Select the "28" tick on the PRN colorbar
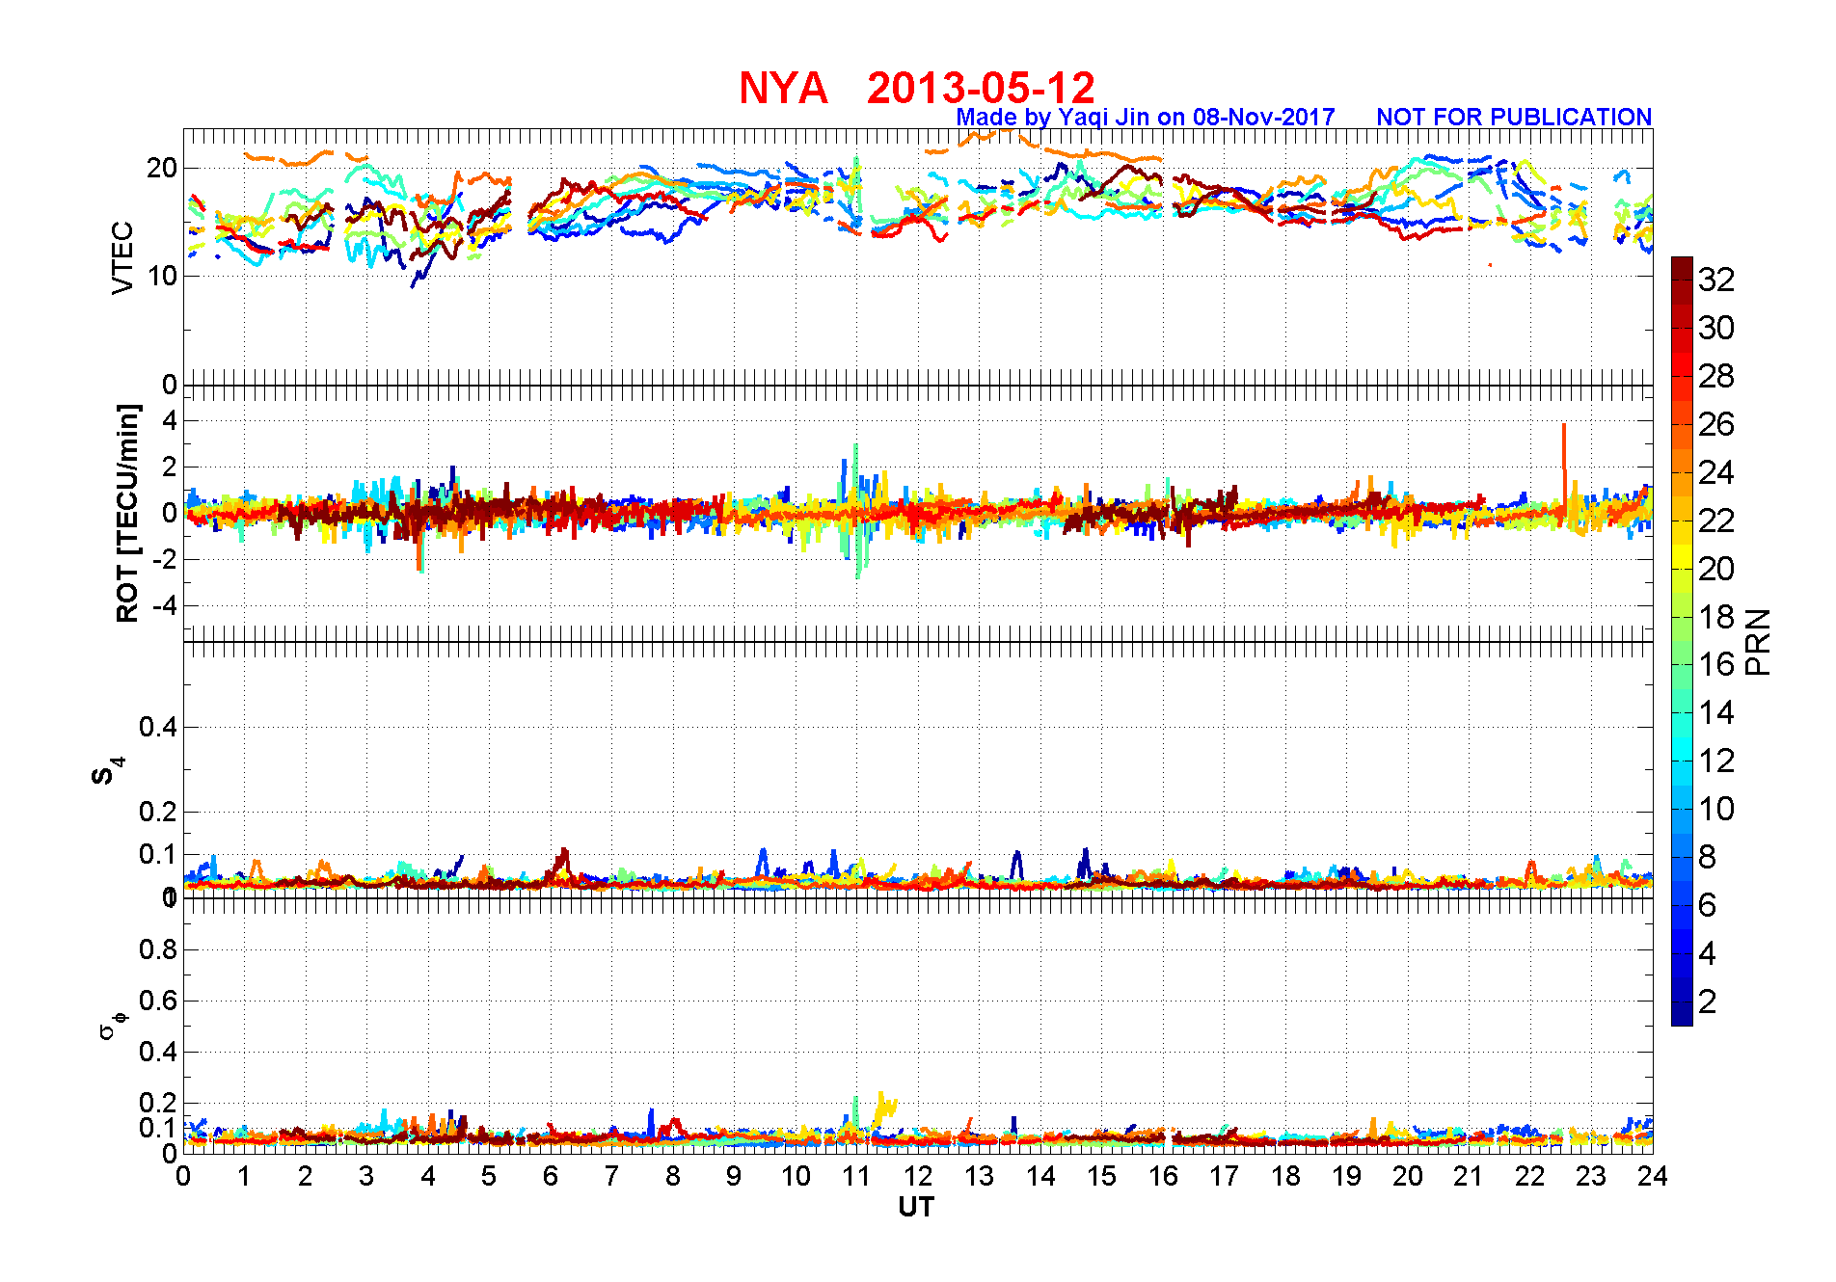 pyautogui.click(x=1716, y=376)
